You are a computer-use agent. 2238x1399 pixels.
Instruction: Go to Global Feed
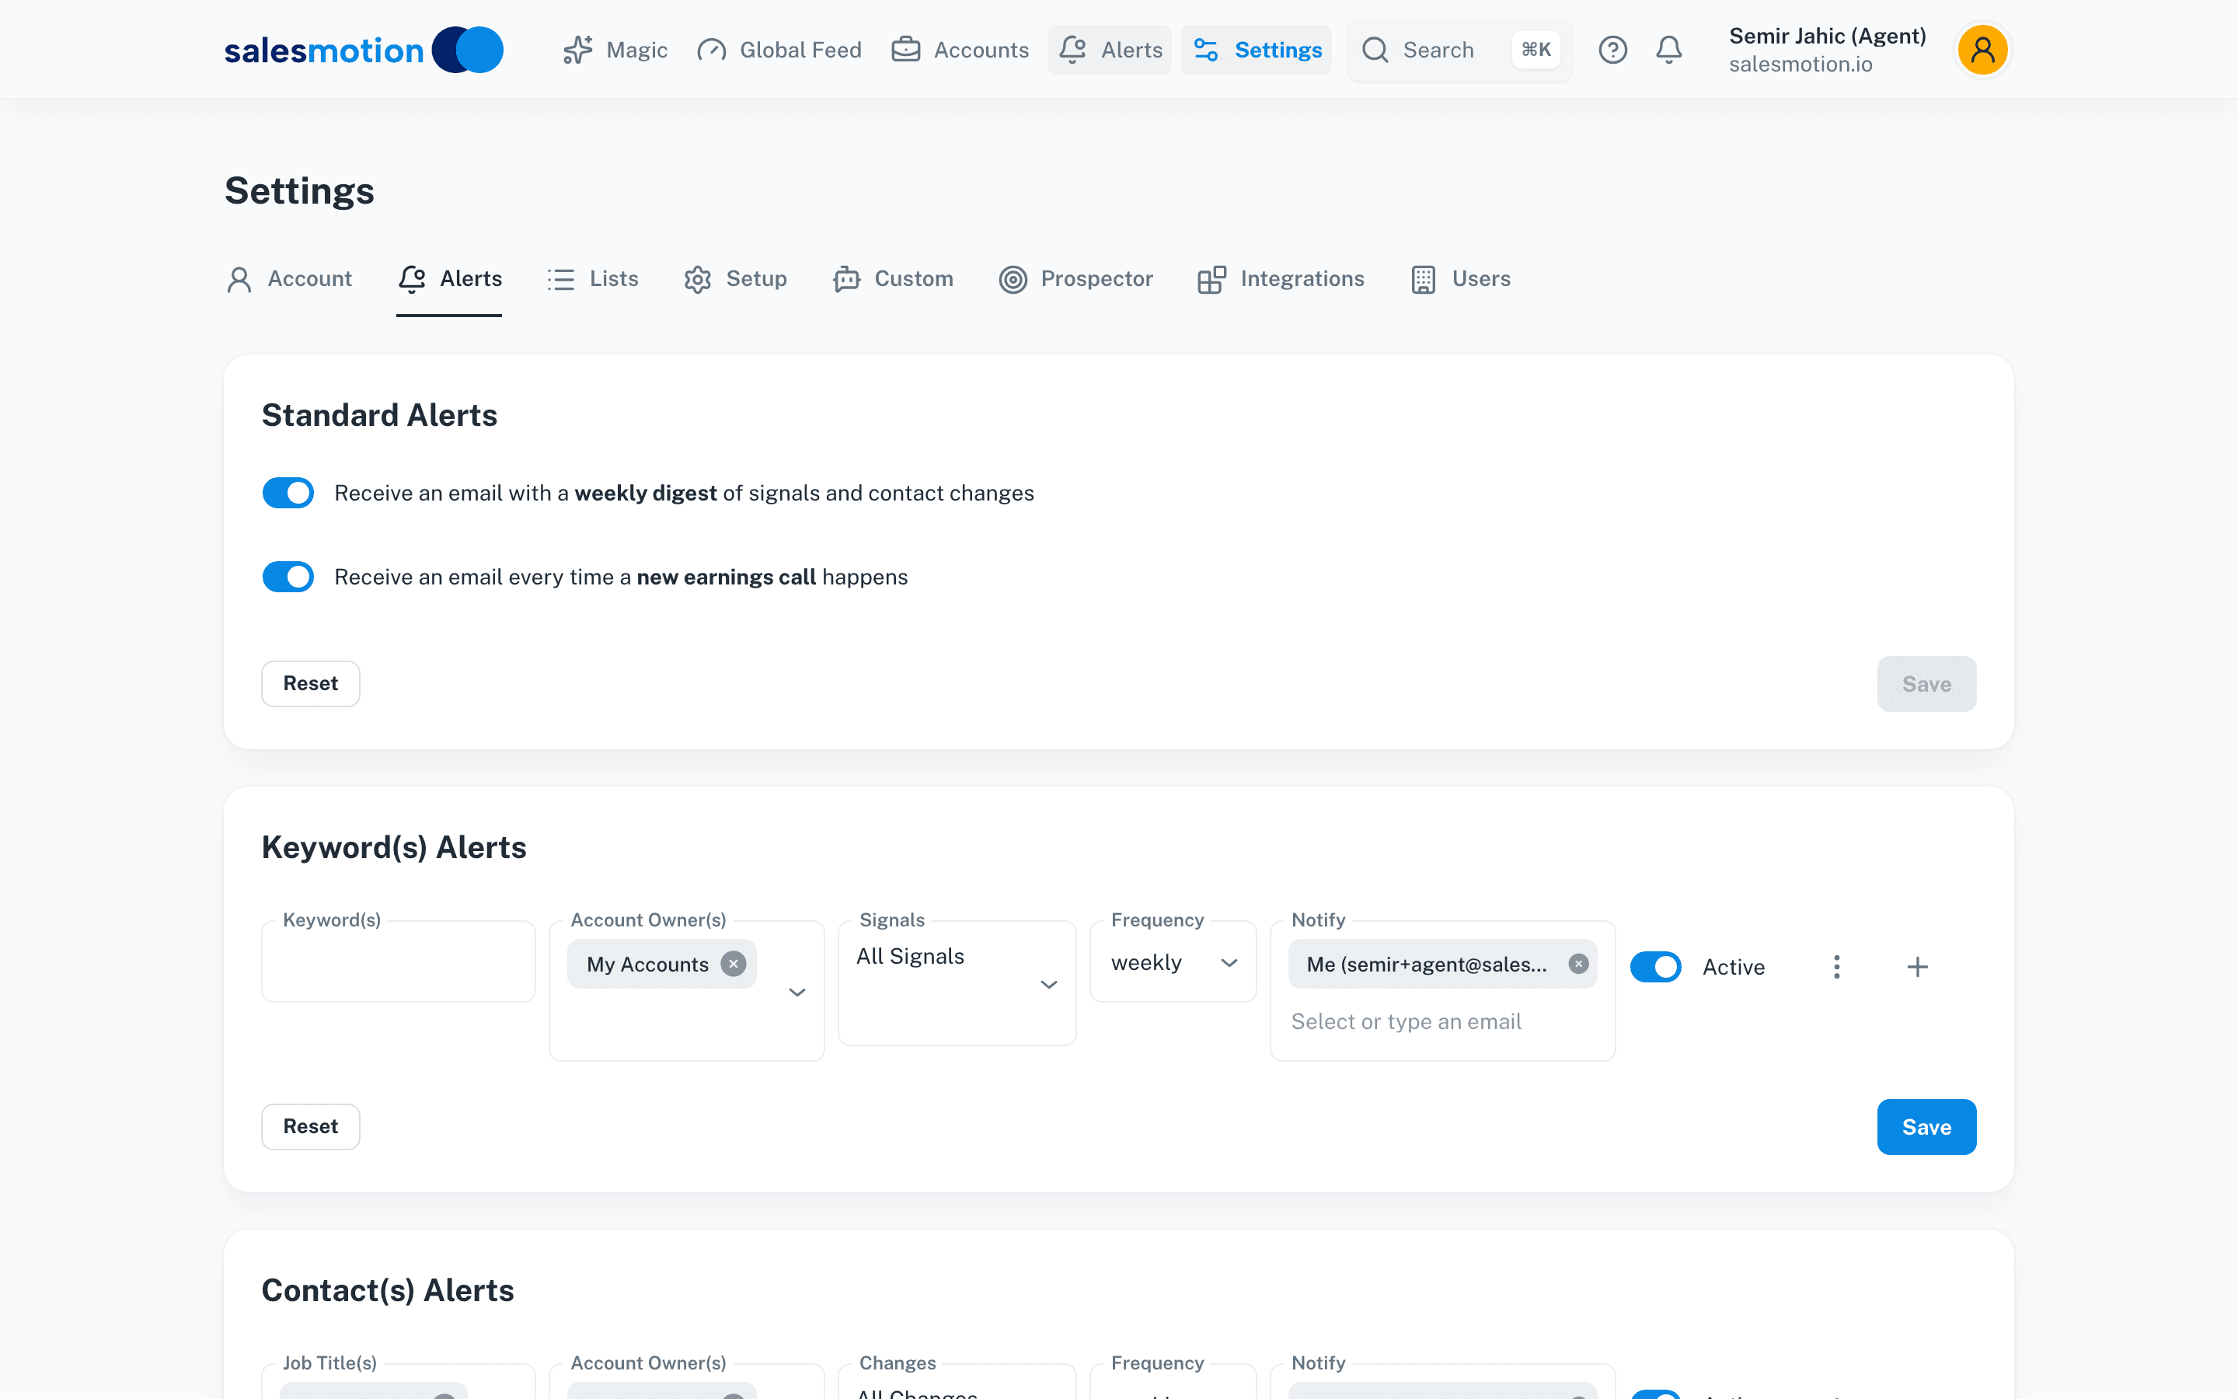(779, 50)
